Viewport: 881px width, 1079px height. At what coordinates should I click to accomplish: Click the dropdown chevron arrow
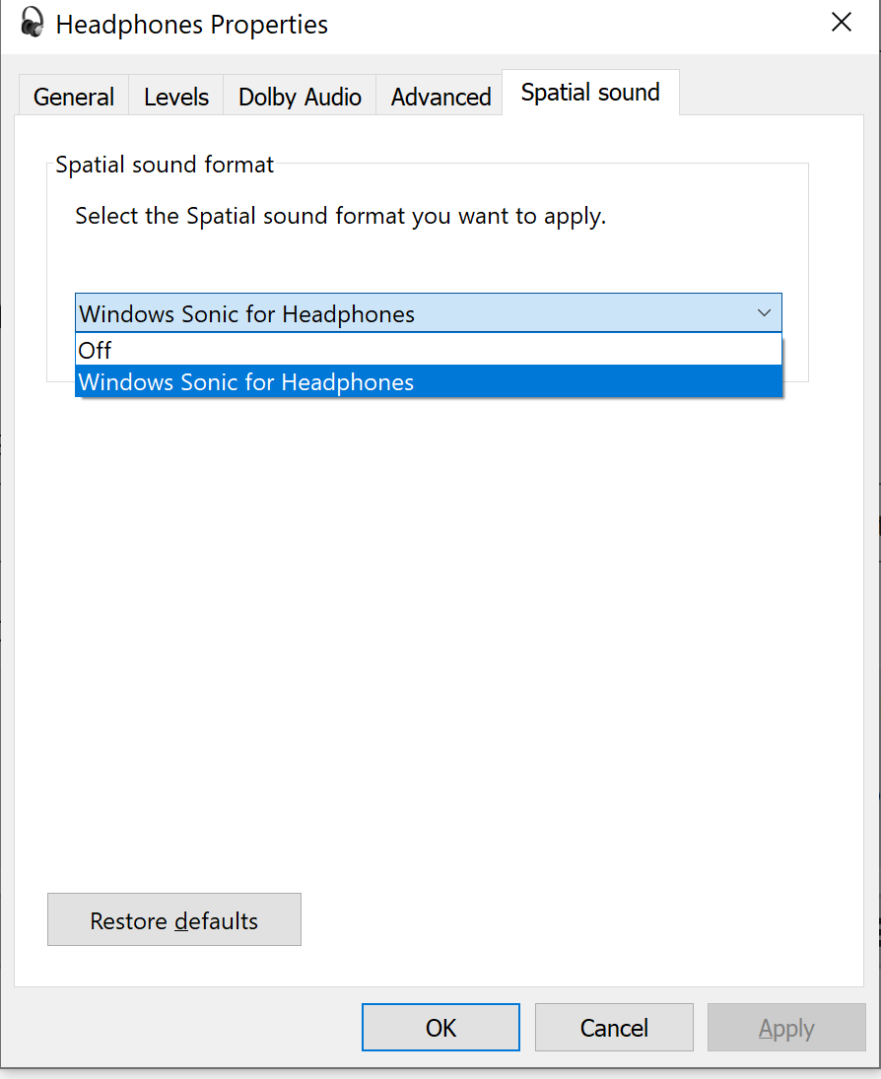(764, 313)
